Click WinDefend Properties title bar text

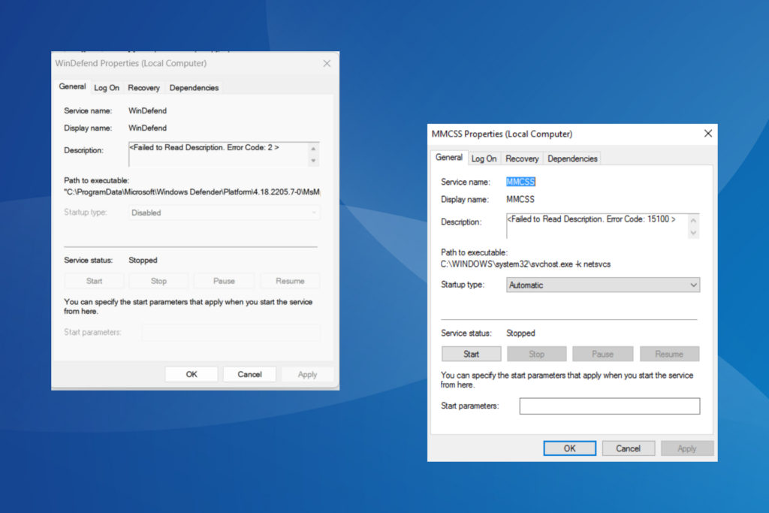pyautogui.click(x=131, y=63)
